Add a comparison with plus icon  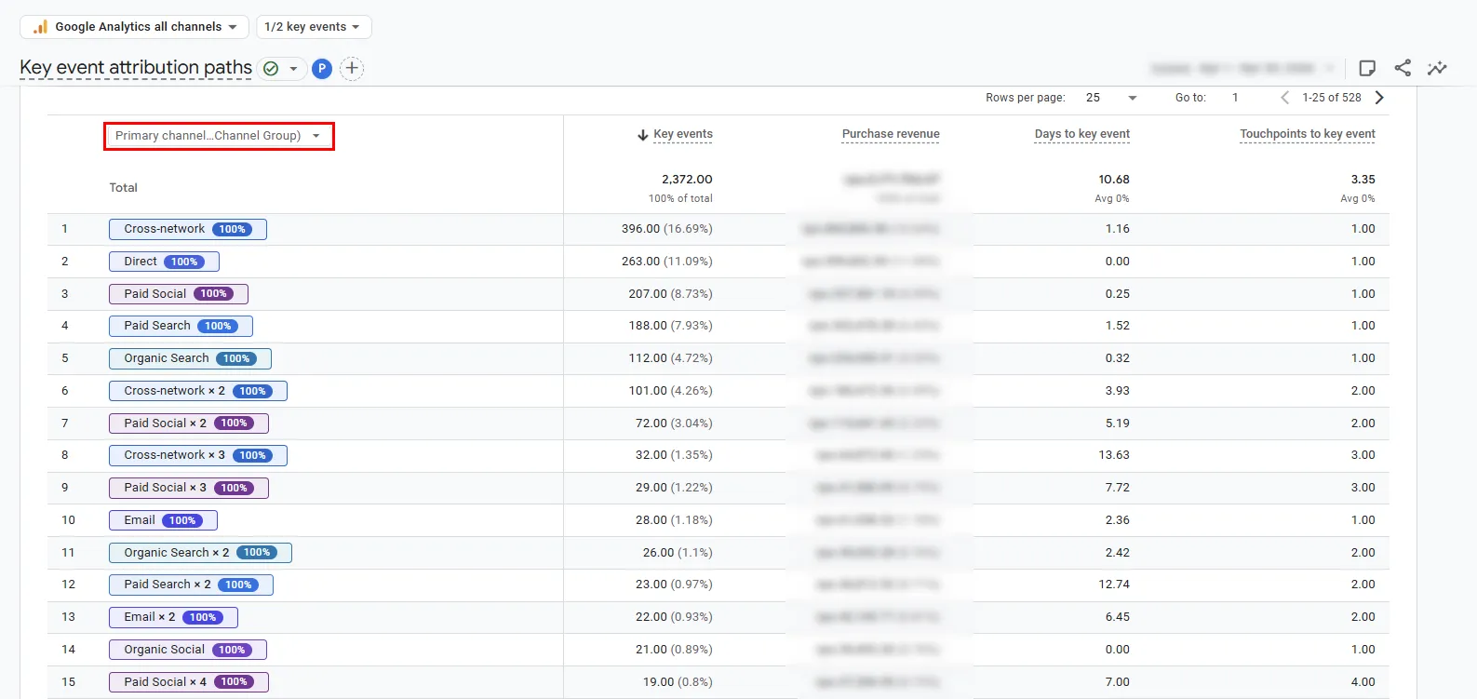[352, 68]
